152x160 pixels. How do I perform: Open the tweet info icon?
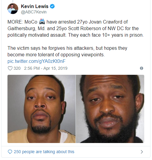142,68
